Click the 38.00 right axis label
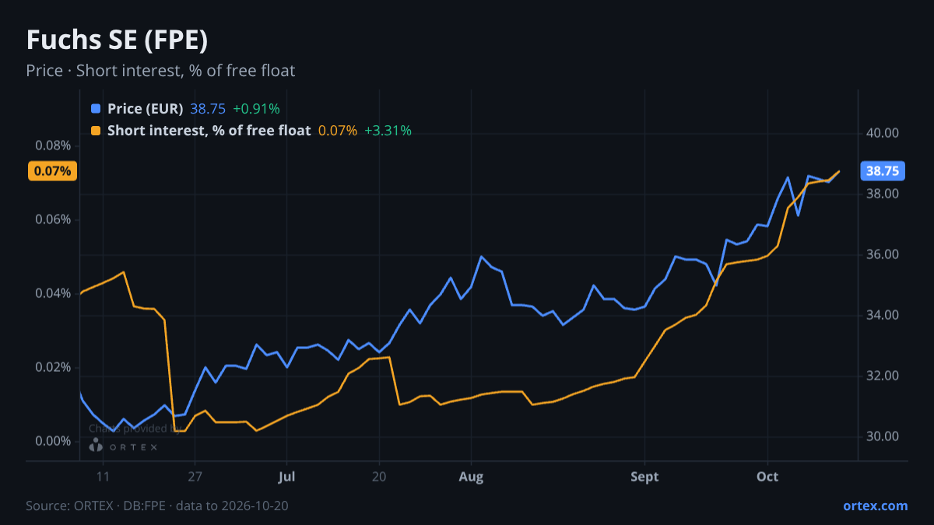Viewport: 934px width, 525px height. point(883,194)
